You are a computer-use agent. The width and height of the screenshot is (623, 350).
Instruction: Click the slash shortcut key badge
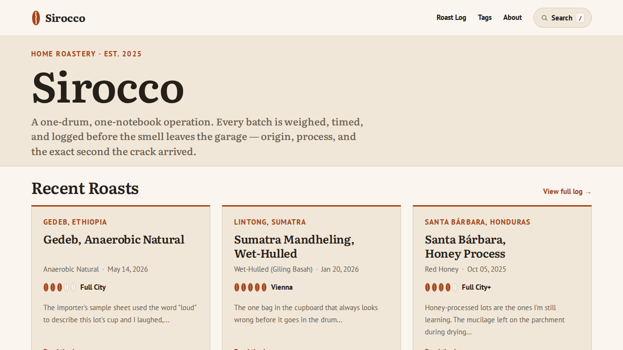(580, 18)
